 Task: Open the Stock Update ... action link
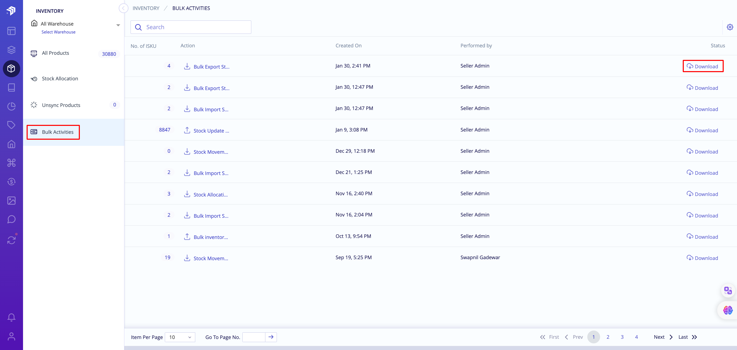pyautogui.click(x=211, y=131)
